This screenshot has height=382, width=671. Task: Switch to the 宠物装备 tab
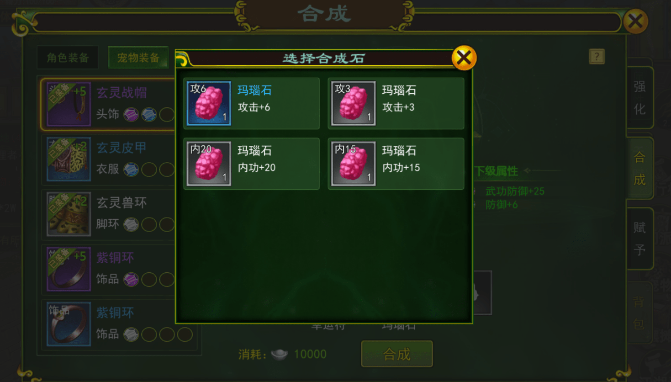point(138,58)
